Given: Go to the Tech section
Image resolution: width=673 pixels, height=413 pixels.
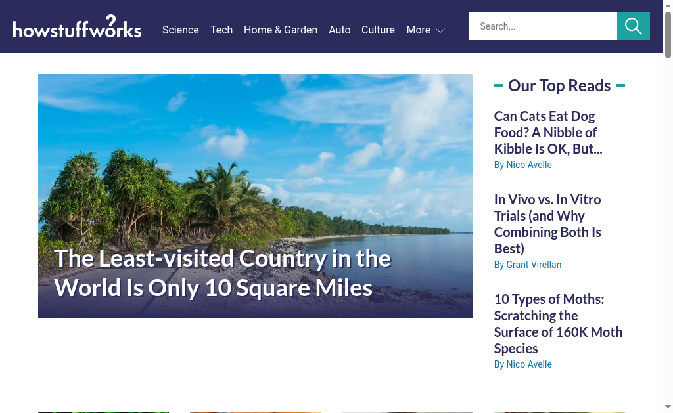Looking at the screenshot, I should click(x=221, y=30).
